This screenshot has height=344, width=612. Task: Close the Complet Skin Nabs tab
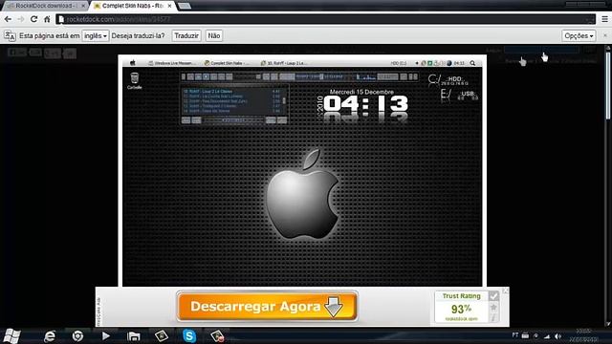170,6
